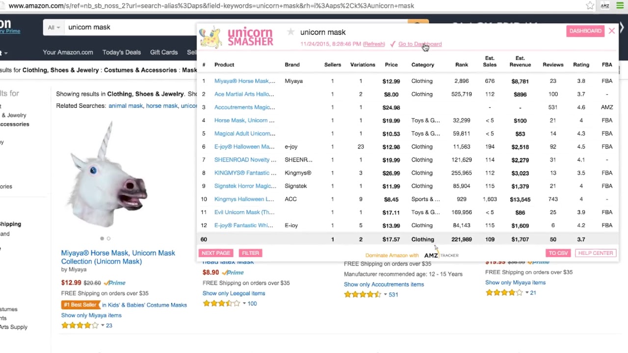
Task: Sort table by Brand column
Action: click(292, 65)
